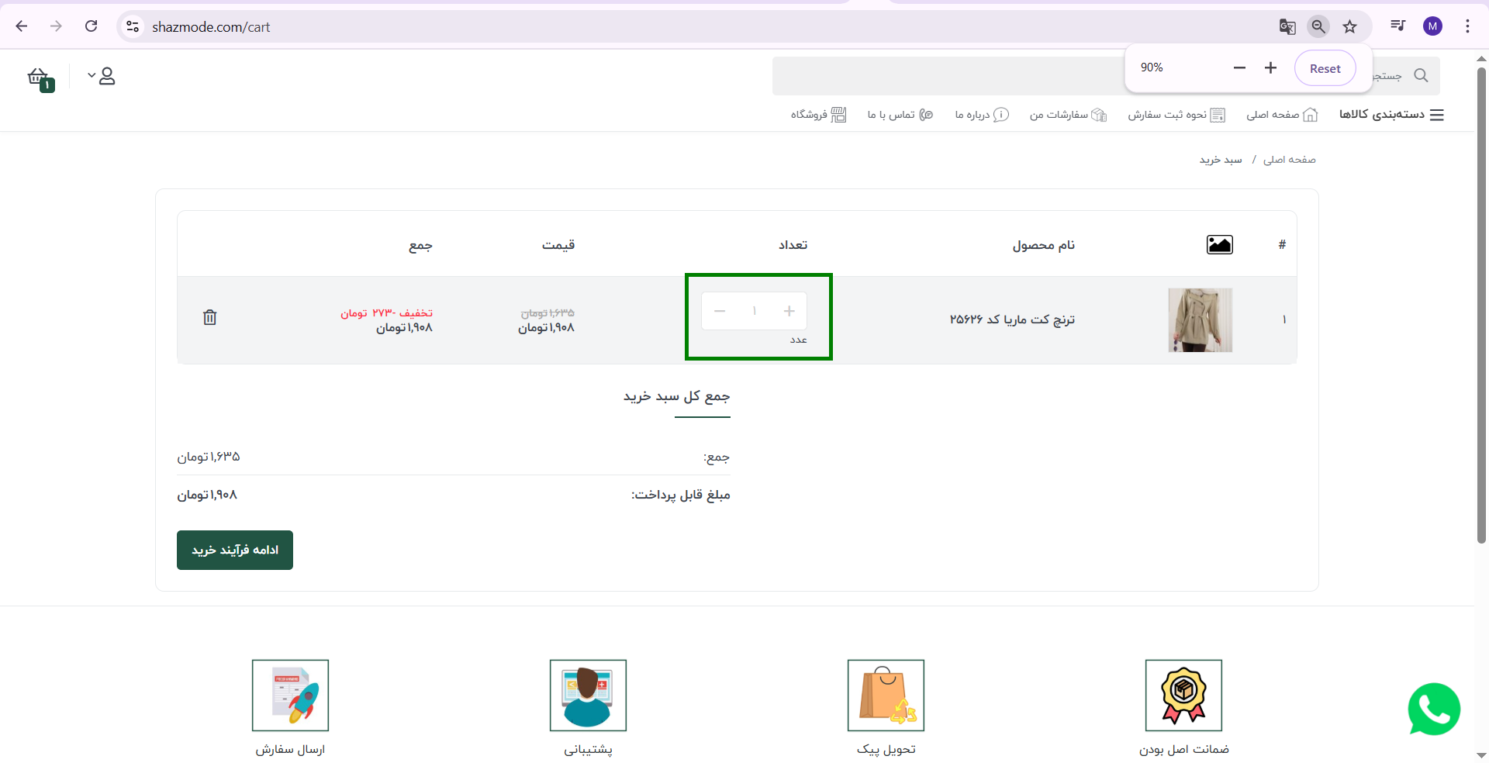
Task: Increase item quantity with the plus control
Action: (x=789, y=310)
